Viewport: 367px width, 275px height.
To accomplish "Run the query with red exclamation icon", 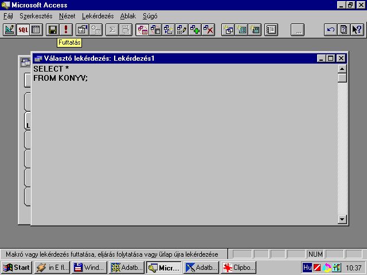I will pyautogui.click(x=66, y=30).
